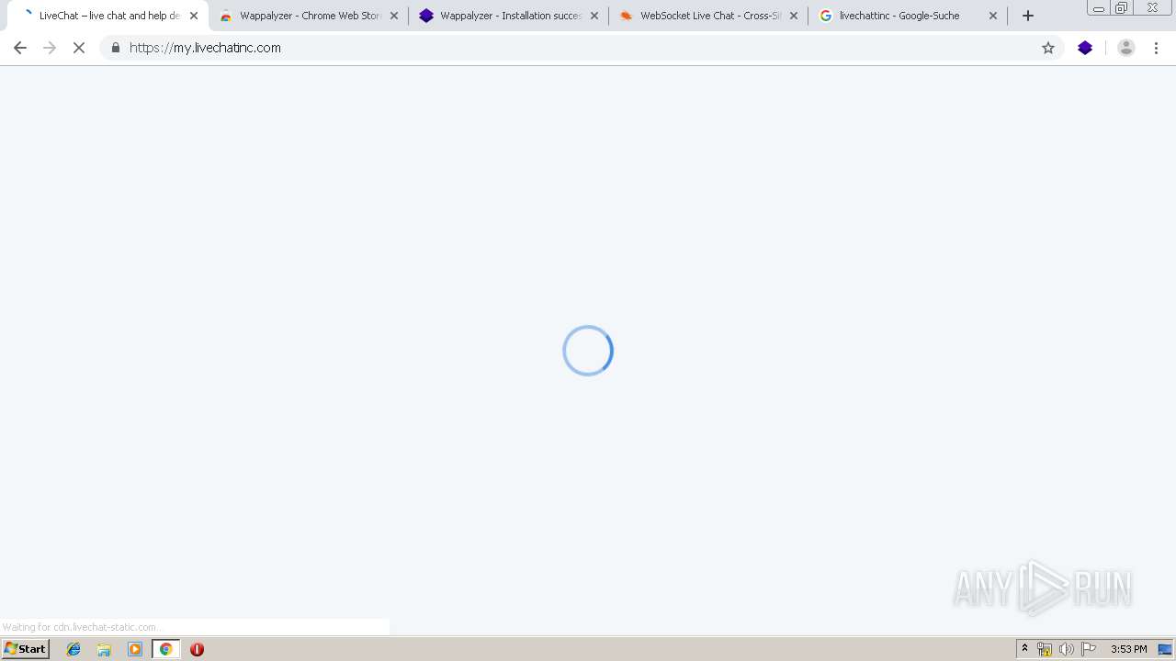Close the Google-Suche tab
The width and height of the screenshot is (1176, 661).
tap(993, 16)
